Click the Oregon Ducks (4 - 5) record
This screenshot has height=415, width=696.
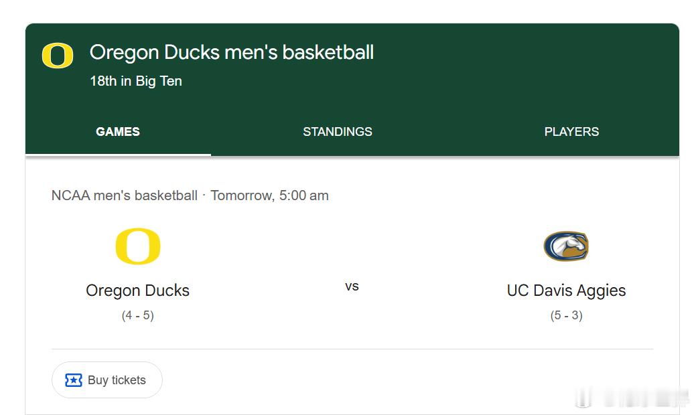click(x=137, y=315)
